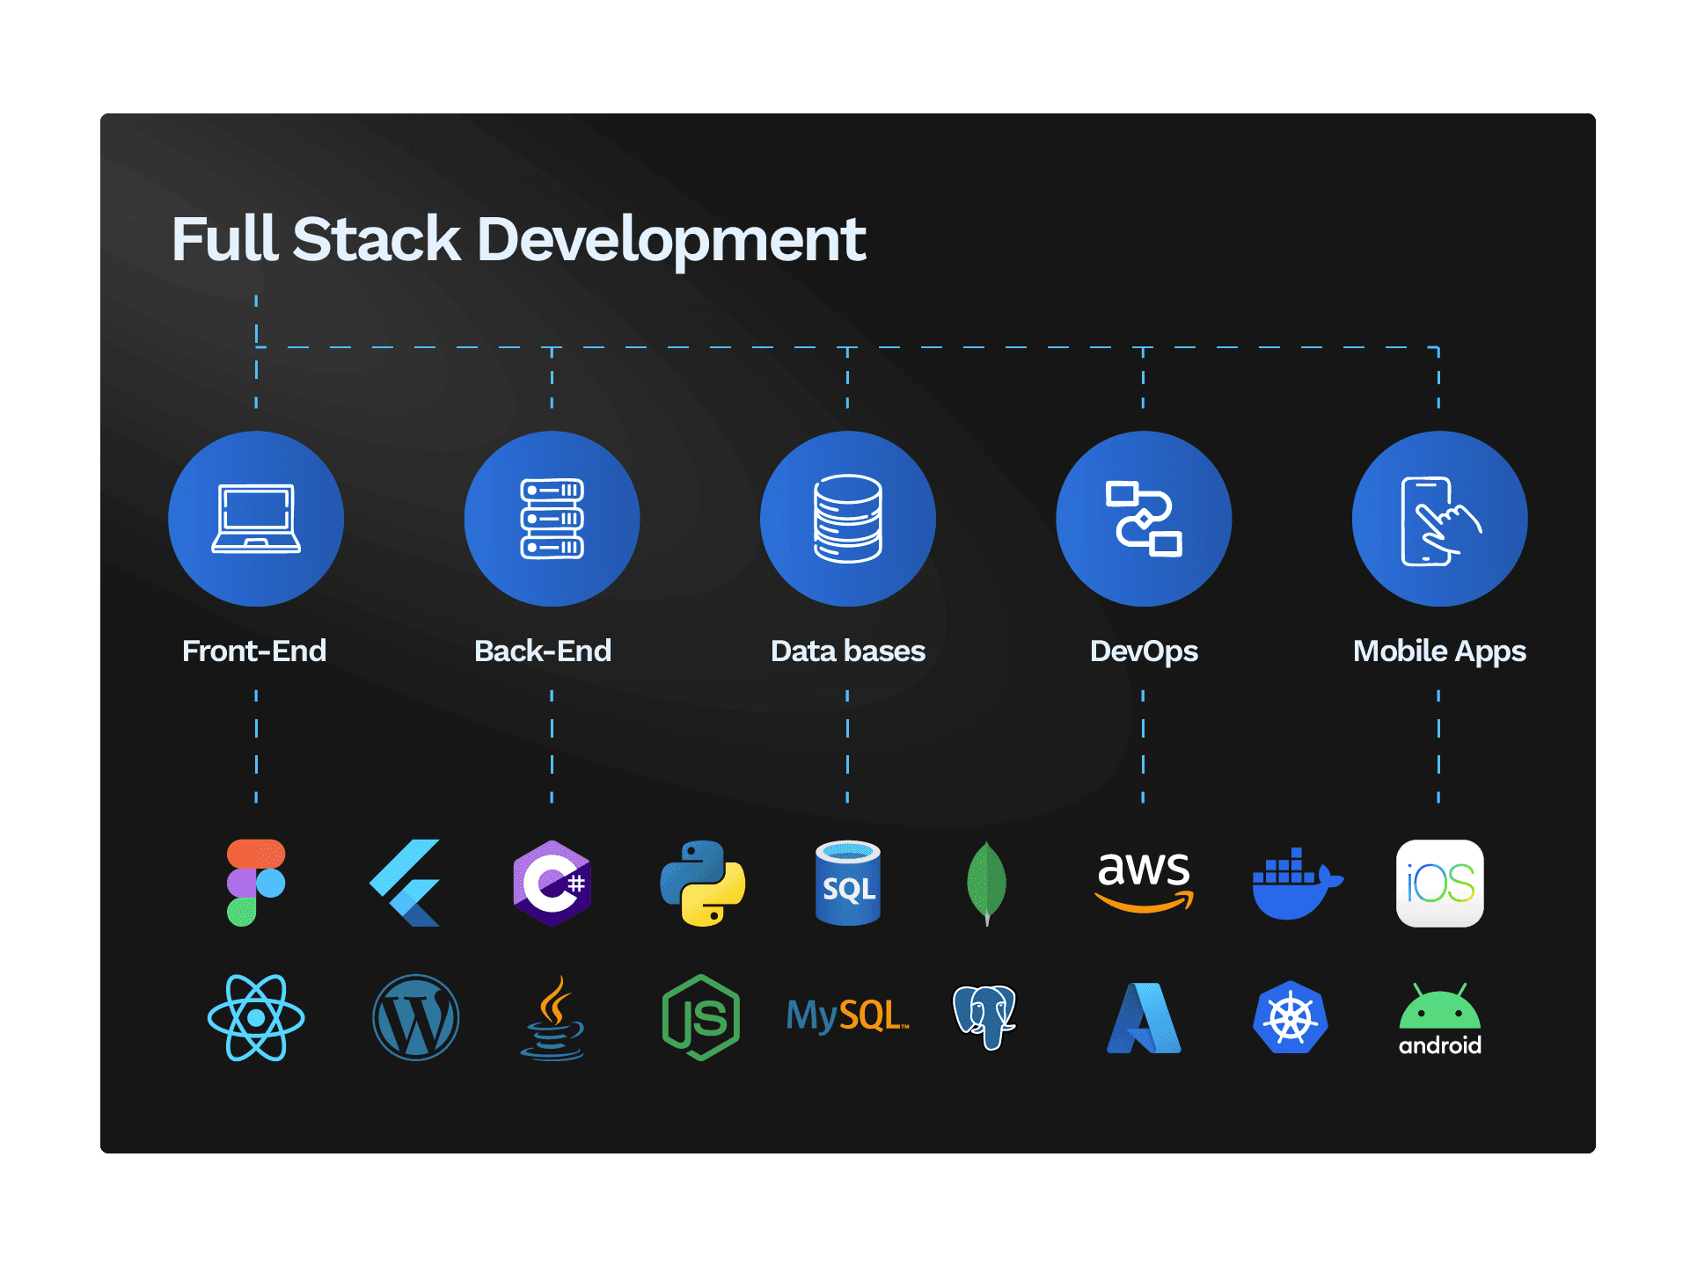Viewport: 1690px width, 1266px height.
Task: Click the Java coffee cup logo
Action: pyautogui.click(x=552, y=1018)
